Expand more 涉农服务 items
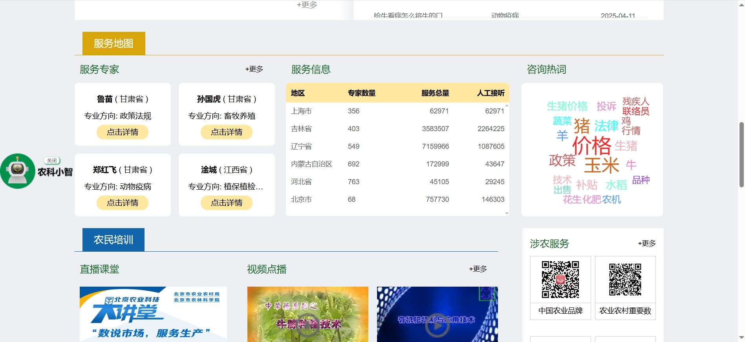Viewport: 745px width, 342px height. click(647, 243)
